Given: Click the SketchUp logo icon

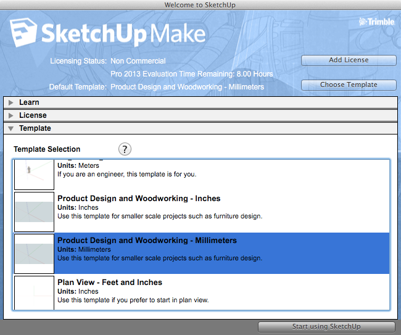Looking at the screenshot, I should (x=23, y=33).
